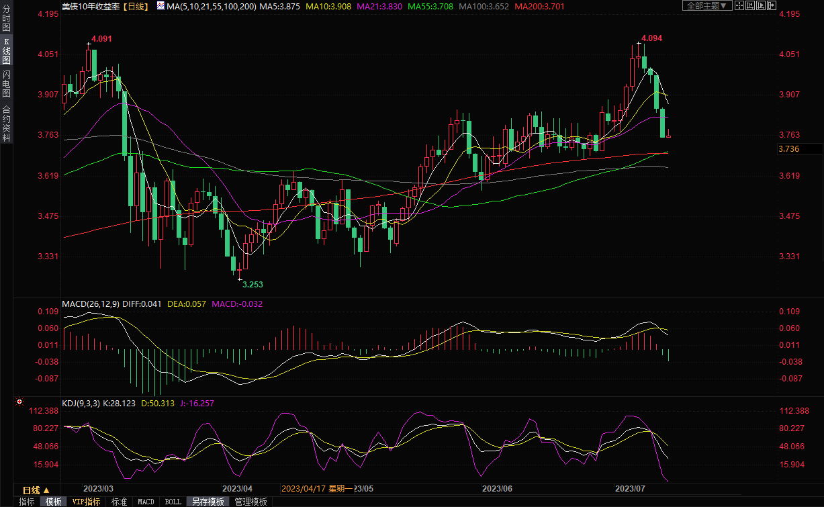This screenshot has width=824, height=507.
Task: Click the VIP指标 tab
Action: (x=87, y=502)
